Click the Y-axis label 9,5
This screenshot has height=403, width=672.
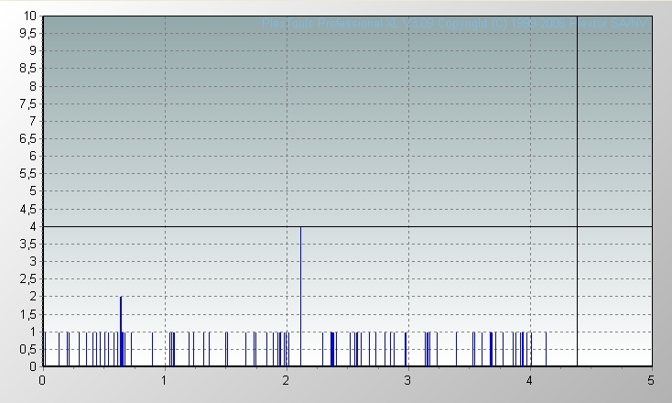tap(28, 33)
